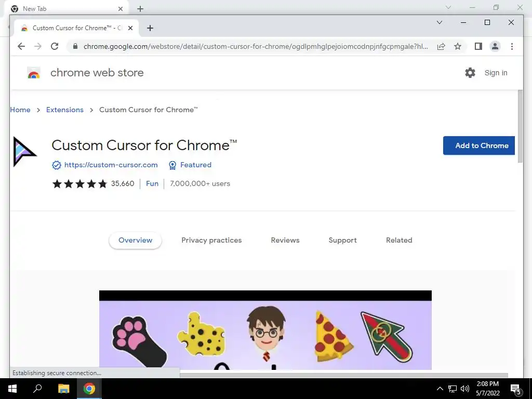Click the Custom Cursor extension arrow icon
The image size is (532, 399).
[24, 152]
